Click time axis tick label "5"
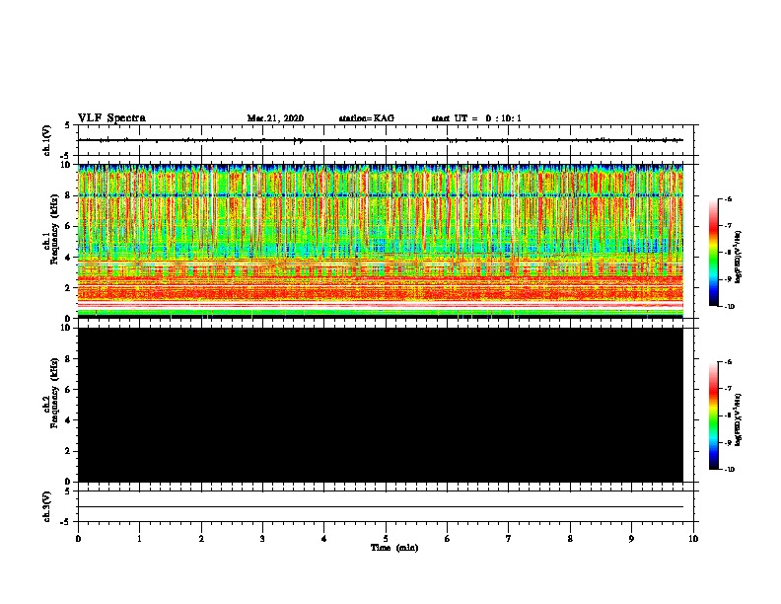This screenshot has height=604, width=781. tap(386, 539)
